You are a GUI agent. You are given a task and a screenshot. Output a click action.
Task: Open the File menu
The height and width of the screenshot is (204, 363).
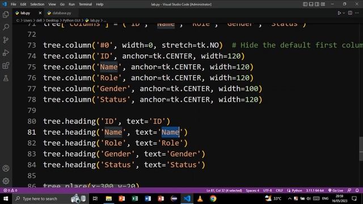pyautogui.click(x=14, y=4)
